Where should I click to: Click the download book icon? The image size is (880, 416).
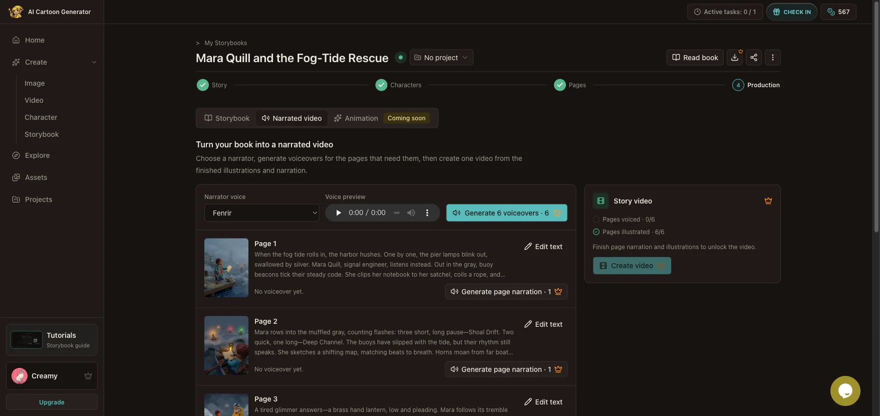click(735, 58)
